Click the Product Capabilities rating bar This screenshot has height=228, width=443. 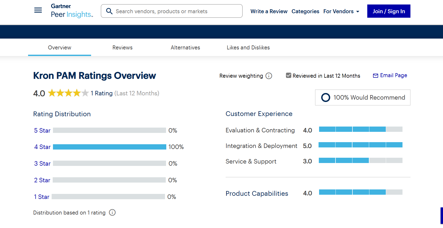[361, 192]
